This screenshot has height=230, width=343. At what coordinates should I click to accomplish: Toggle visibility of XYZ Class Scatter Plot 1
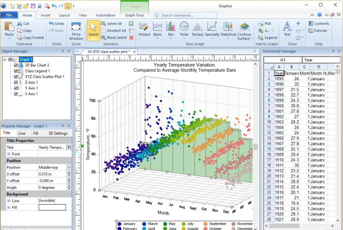coord(16,77)
